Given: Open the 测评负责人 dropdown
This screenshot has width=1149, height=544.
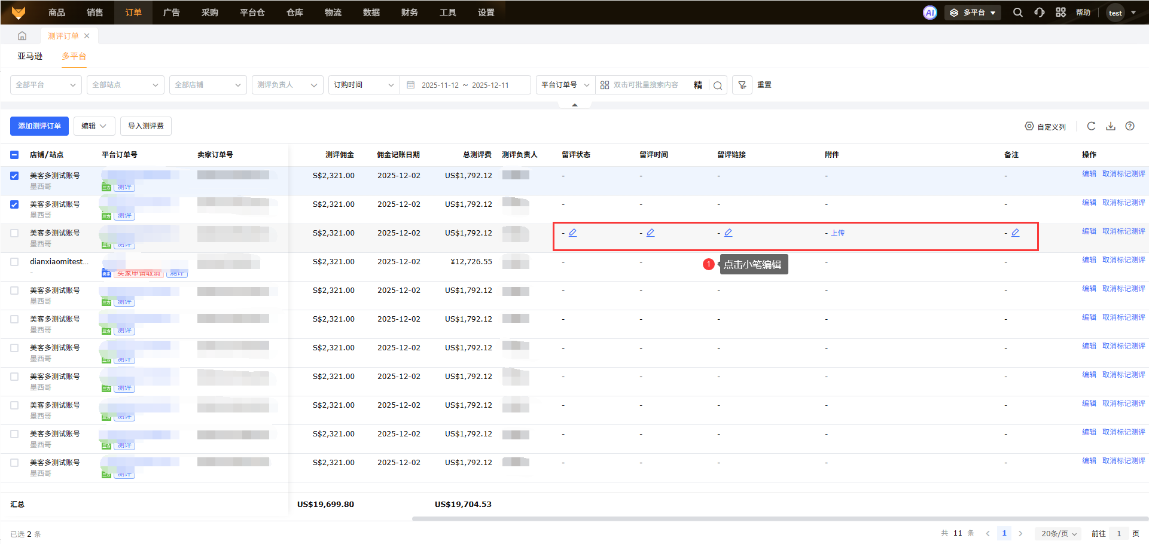Looking at the screenshot, I should [x=287, y=85].
